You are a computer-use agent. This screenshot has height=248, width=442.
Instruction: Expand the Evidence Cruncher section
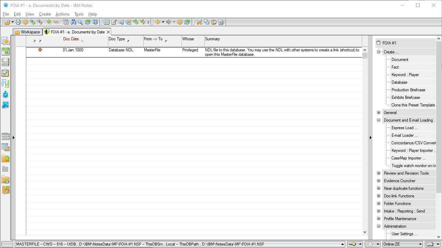(x=378, y=181)
